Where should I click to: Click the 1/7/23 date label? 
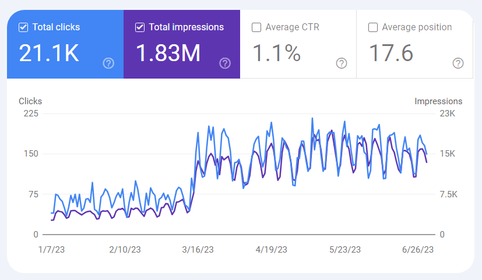coord(51,250)
